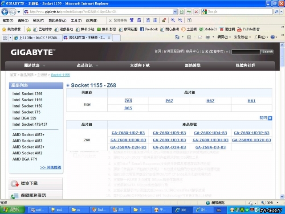Open the GA-Z68X-UD7-B3 product link
This screenshot has height=214, width=285.
128,133
